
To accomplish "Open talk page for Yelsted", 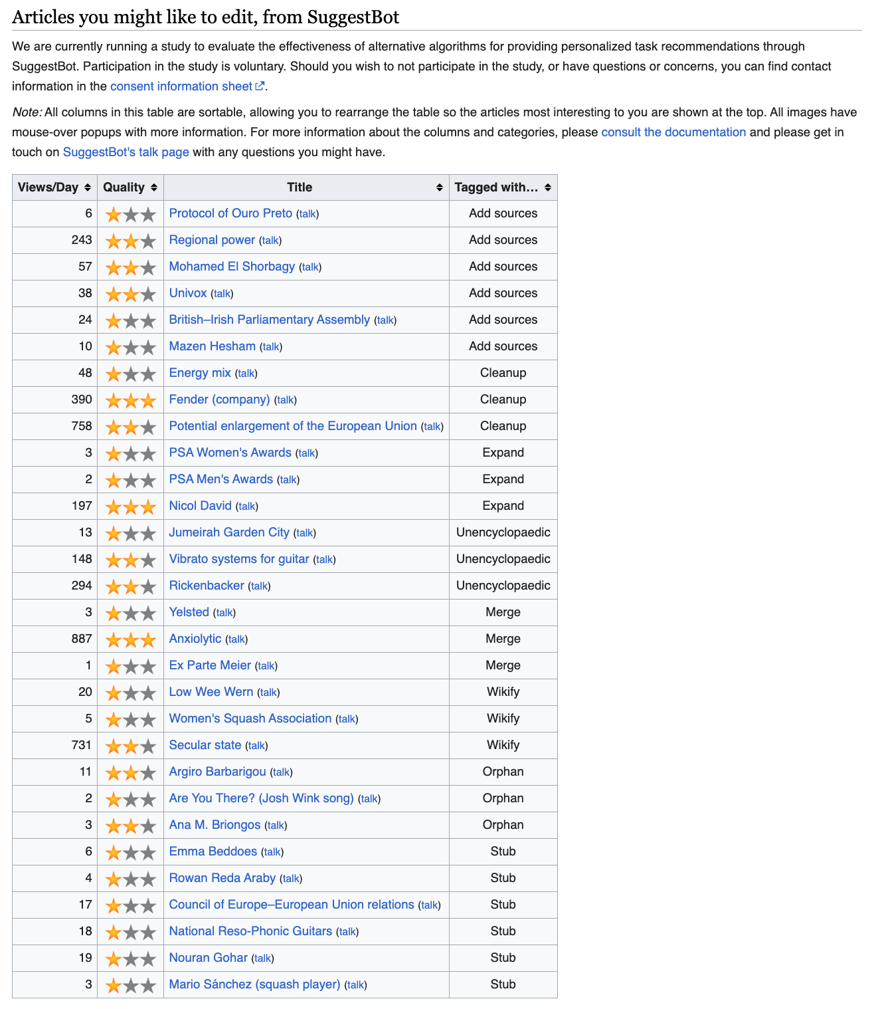I will (x=224, y=613).
